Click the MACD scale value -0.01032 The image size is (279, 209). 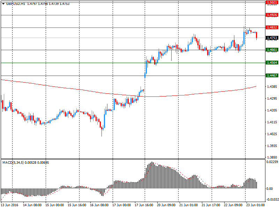(272, 200)
